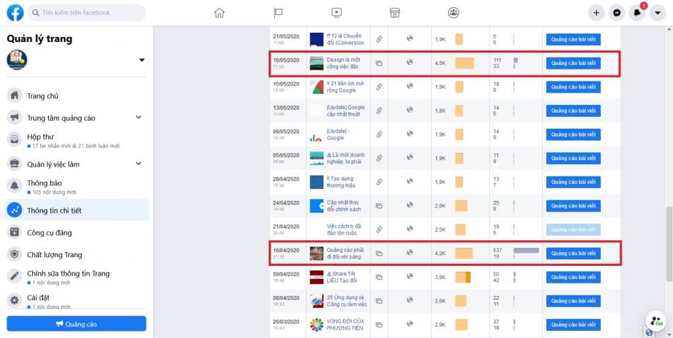Click thumbnail of 26/03/2020 post

[x=316, y=325]
